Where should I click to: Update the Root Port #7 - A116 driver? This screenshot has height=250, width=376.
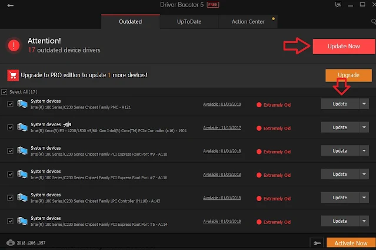click(340, 174)
